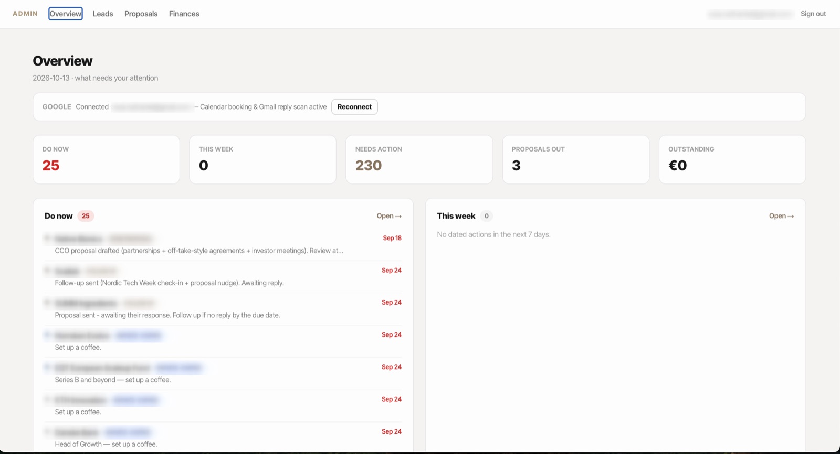This screenshot has width=840, height=454.
Task: Click the "CCO proposal drafted" task row
Action: tap(223, 245)
